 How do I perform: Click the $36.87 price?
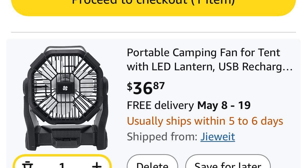click(146, 88)
